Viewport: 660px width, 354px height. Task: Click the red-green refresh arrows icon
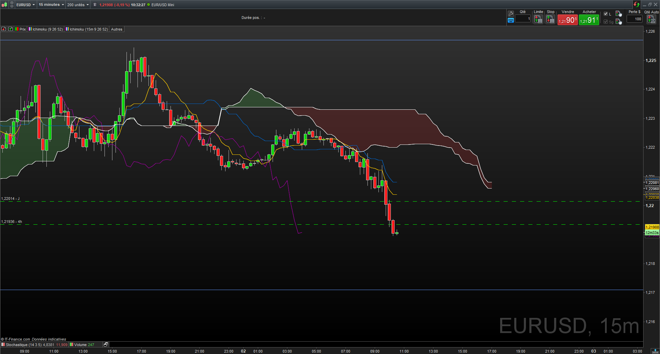[636, 4]
